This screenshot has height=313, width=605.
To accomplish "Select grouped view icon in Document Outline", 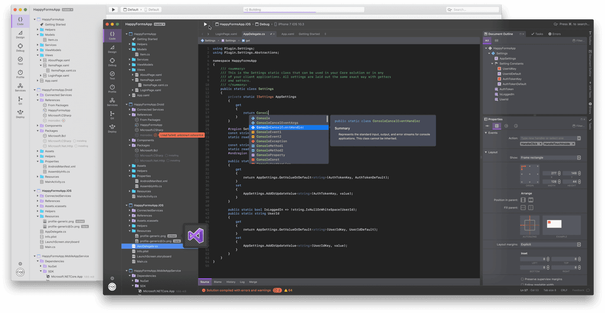I will click(496, 41).
